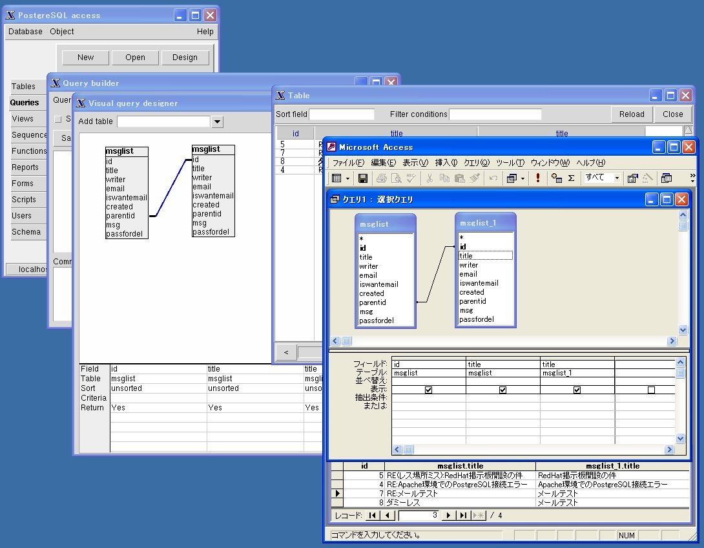Click the Totals sigma icon
The image size is (704, 548).
click(x=571, y=178)
